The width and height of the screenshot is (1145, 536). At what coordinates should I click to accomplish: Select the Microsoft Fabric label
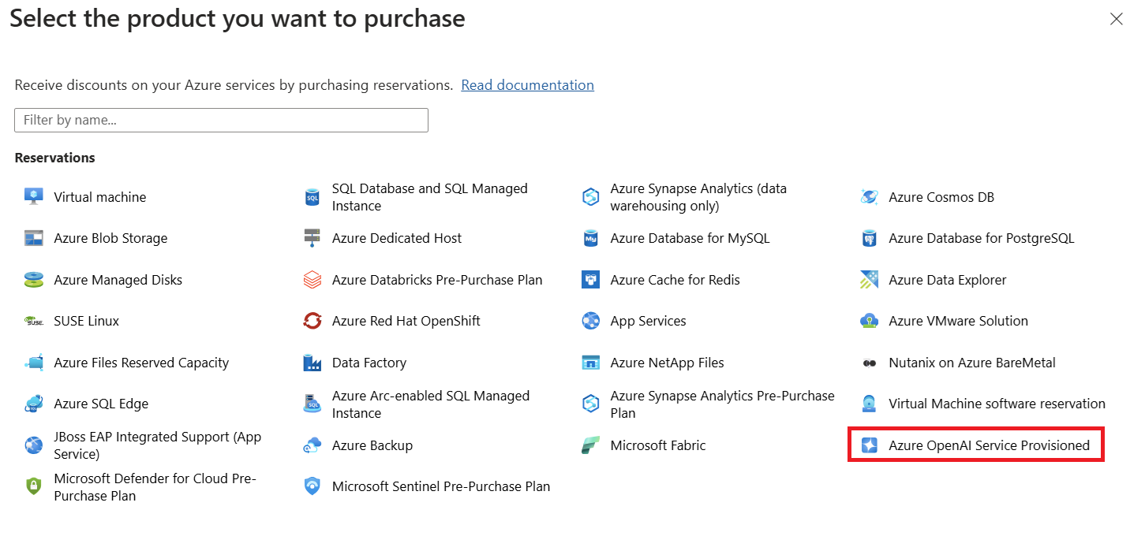[x=658, y=445]
